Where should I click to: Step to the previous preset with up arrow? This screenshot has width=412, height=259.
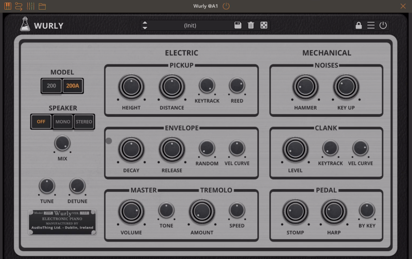[145, 23]
